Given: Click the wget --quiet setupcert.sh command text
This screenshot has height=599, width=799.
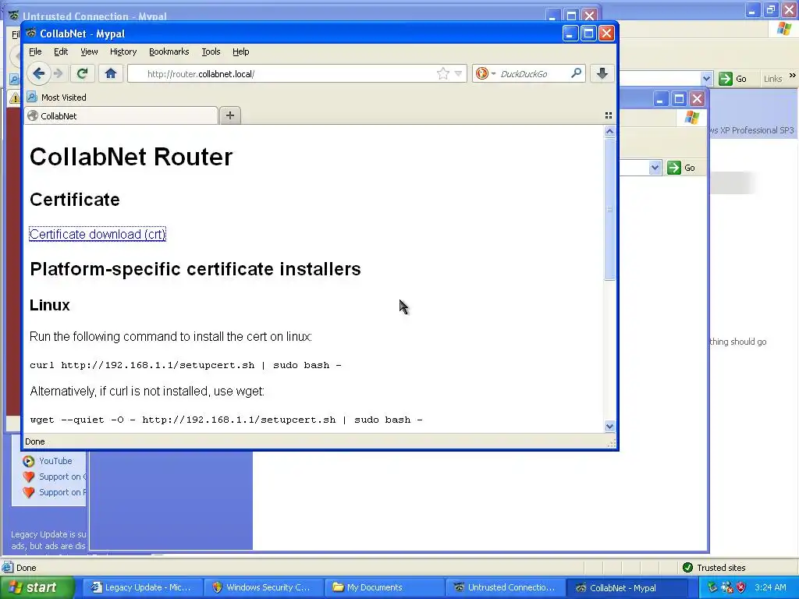Looking at the screenshot, I should click(226, 420).
